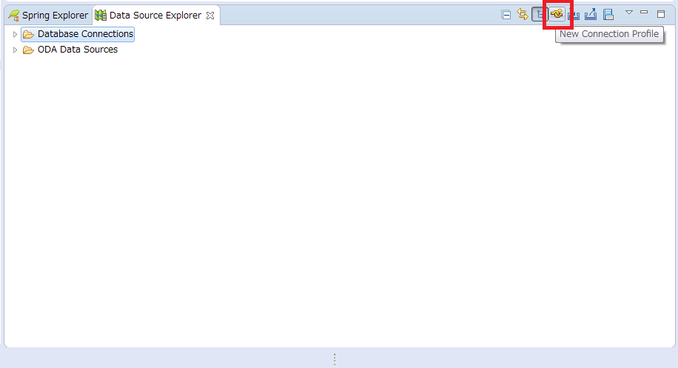Select the Database Connections tree item
Image resolution: width=678 pixels, height=368 pixels.
tap(85, 34)
